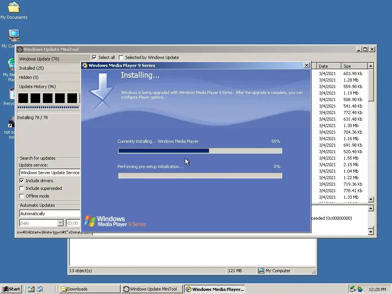Screen dimensions: 392x294
Task: Click the log pane scrollbar up arrow
Action: click(371, 208)
